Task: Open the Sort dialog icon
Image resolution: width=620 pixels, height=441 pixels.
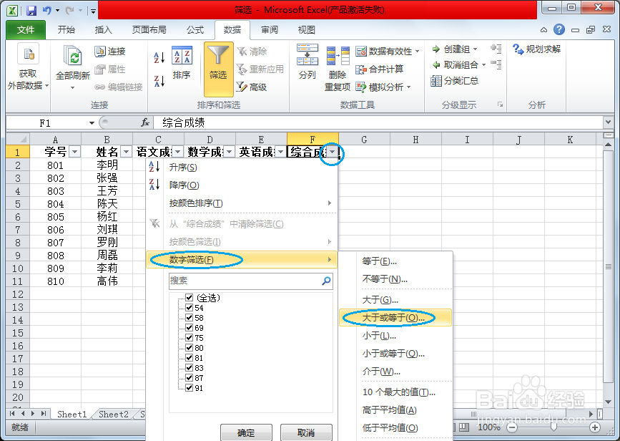Action: click(182, 55)
